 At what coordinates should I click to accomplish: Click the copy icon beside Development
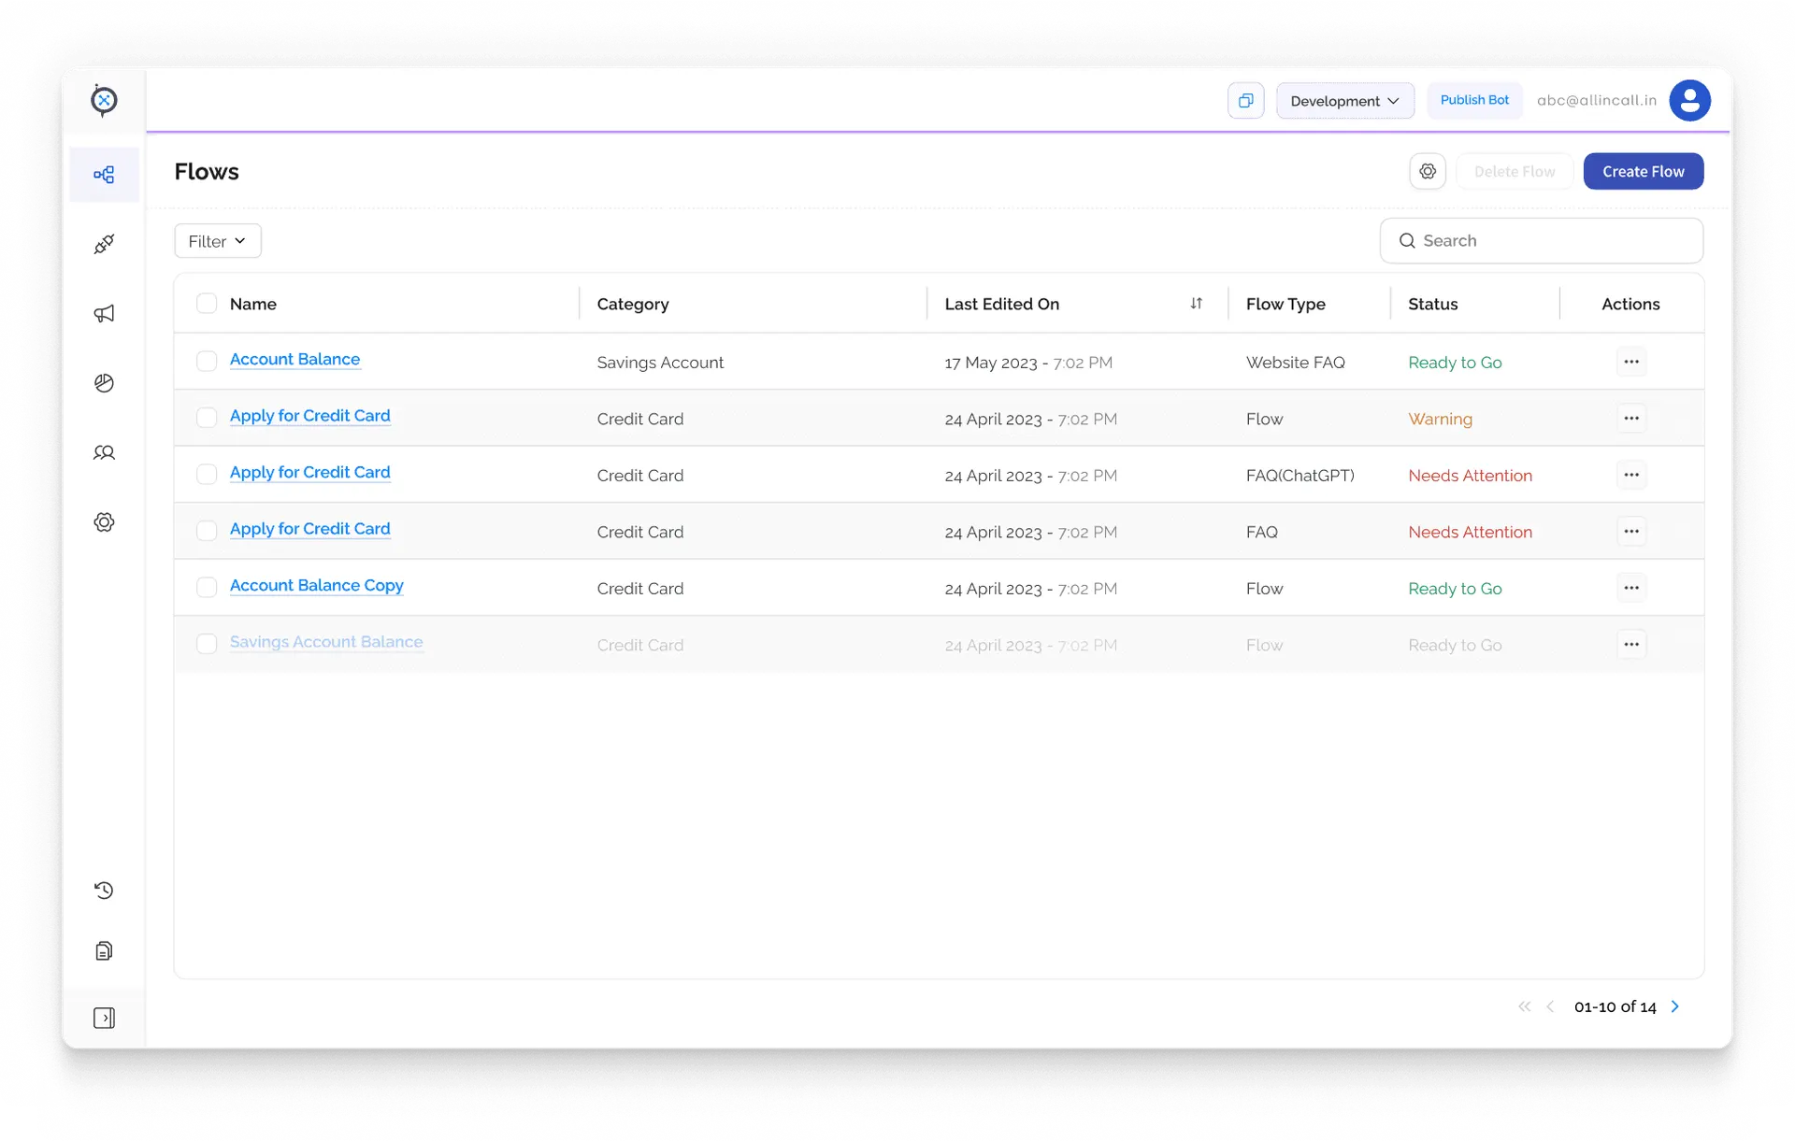point(1245,101)
